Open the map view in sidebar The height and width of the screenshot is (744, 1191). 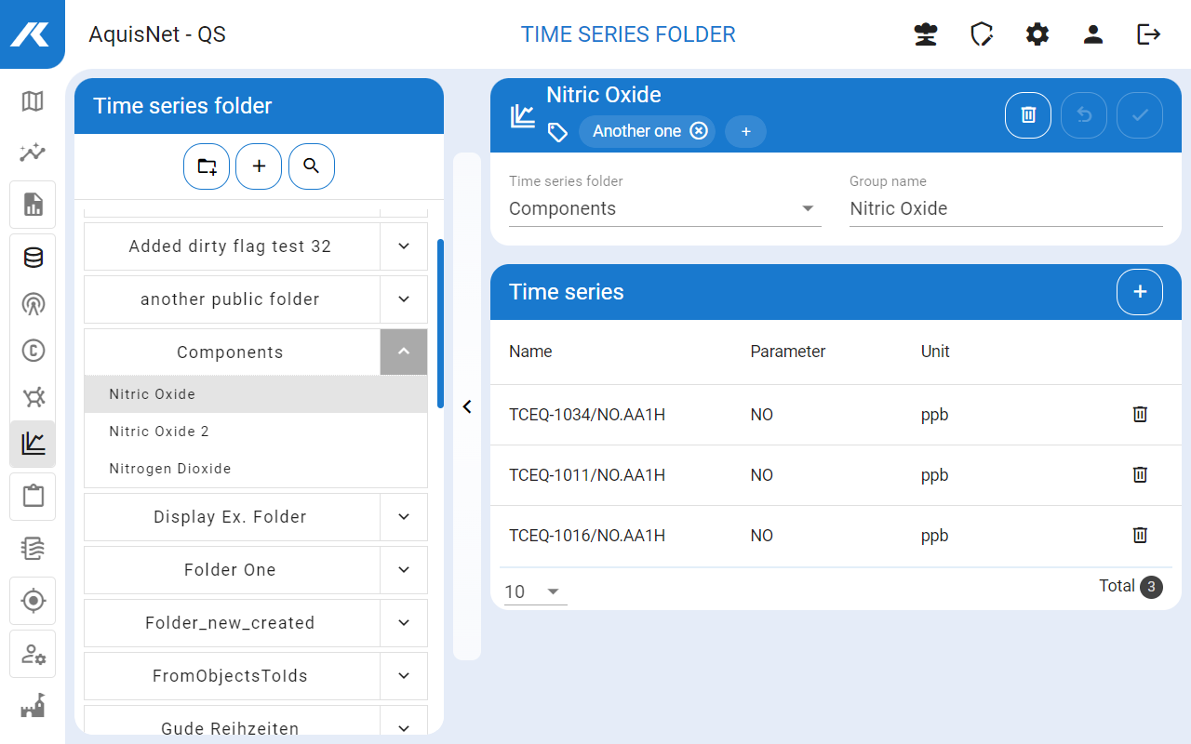point(33,101)
